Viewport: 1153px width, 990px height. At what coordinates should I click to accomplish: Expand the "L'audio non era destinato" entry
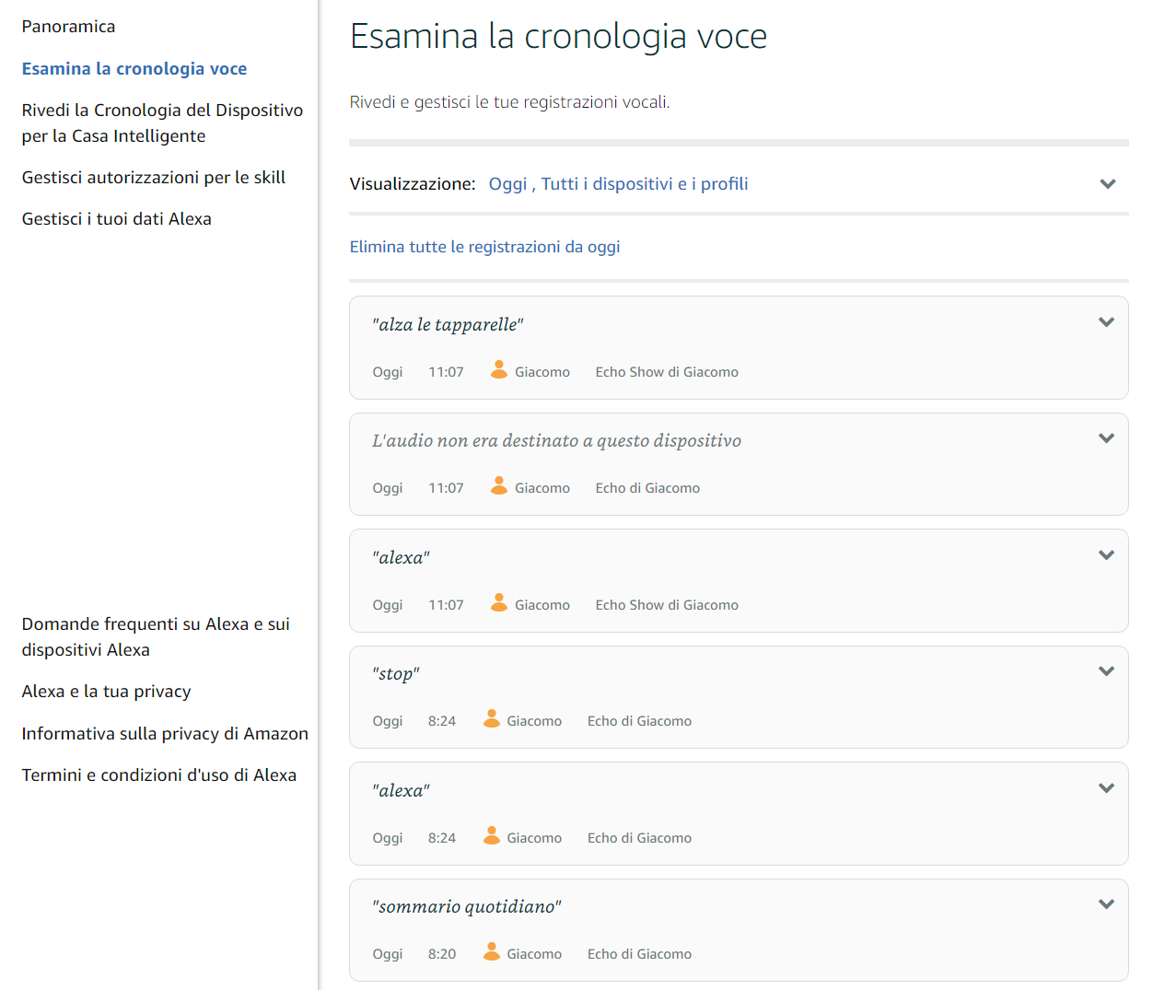[x=1106, y=438]
